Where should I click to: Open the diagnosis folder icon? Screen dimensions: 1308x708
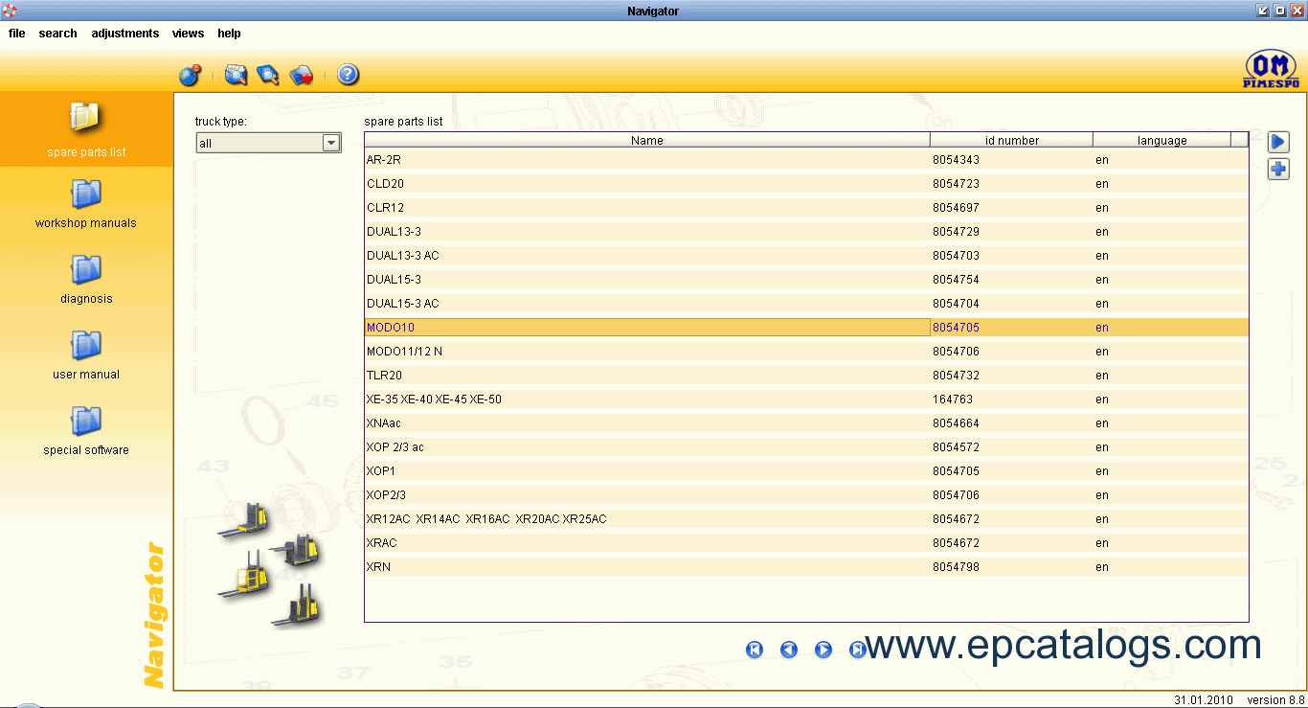coord(85,269)
